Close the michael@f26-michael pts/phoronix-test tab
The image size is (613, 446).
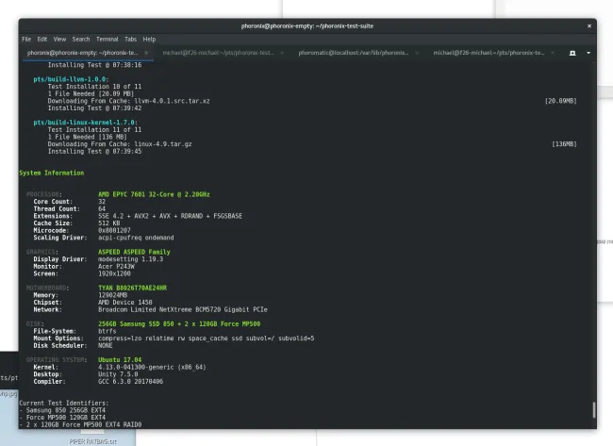pos(283,53)
